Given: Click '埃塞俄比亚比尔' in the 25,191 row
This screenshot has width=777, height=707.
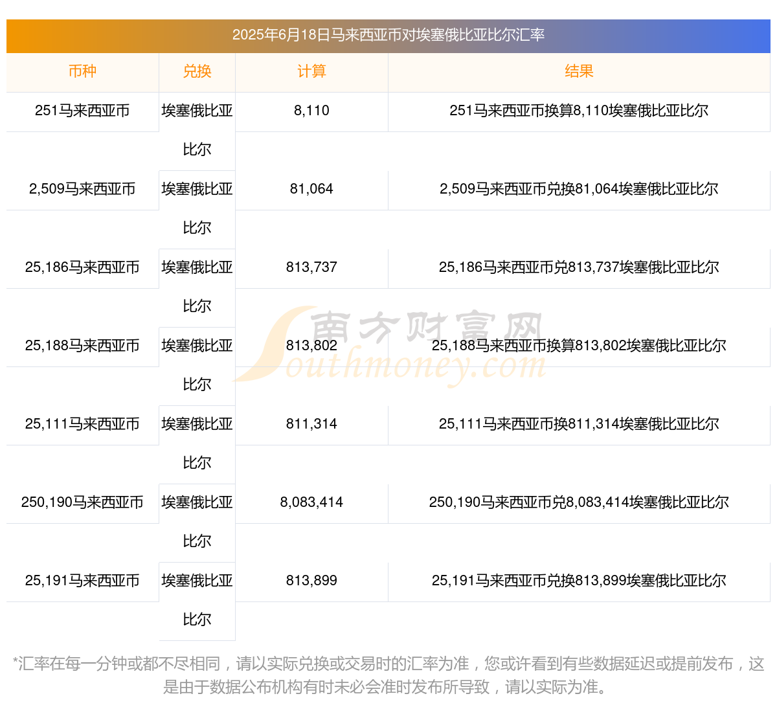Looking at the screenshot, I should 197,600.
